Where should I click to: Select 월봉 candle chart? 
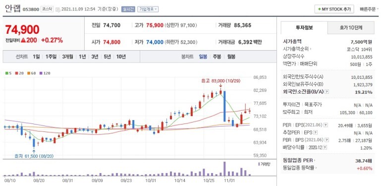(x=231, y=57)
